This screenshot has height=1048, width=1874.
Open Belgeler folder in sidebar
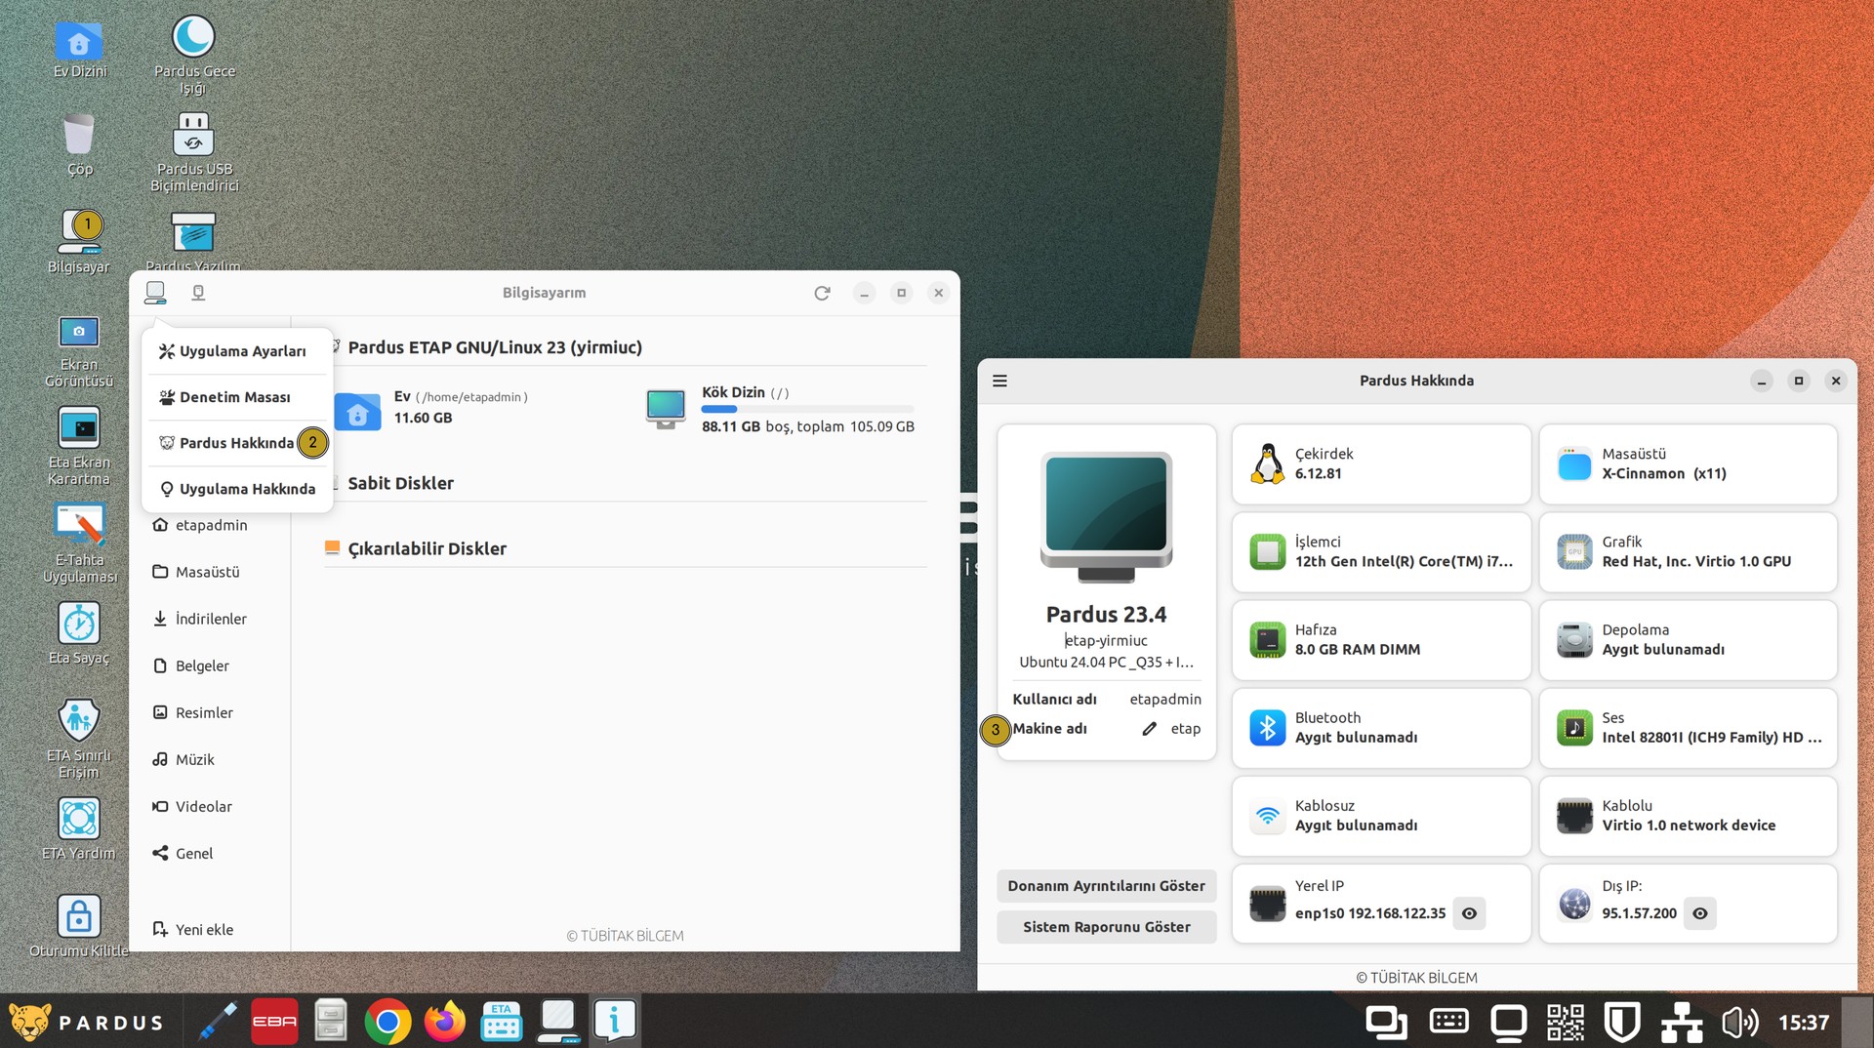coord(210,665)
